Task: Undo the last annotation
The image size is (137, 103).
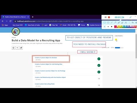Action: click(133, 23)
